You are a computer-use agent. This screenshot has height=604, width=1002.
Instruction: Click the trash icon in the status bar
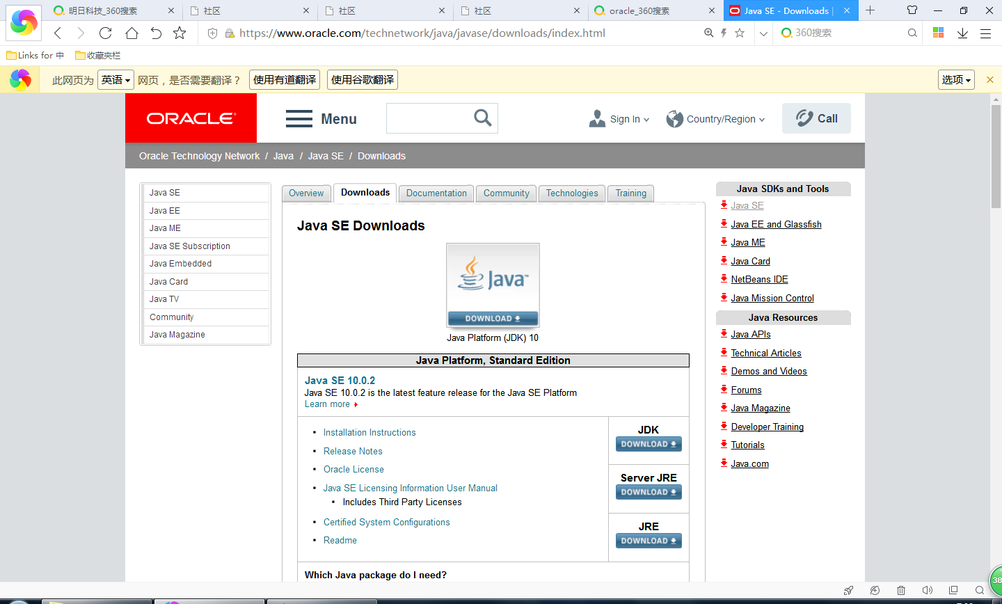[x=901, y=590]
